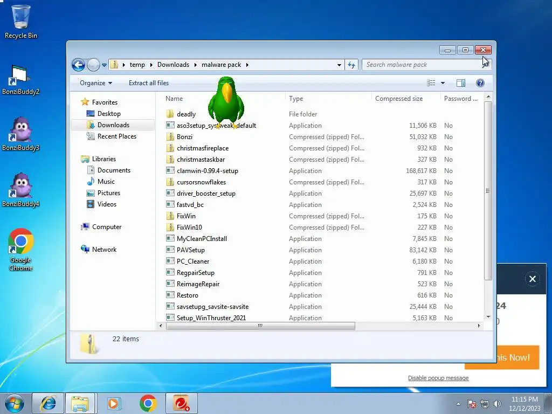Select the 'Bonzi' zipped folder icon
The width and height of the screenshot is (552, 414).
[x=170, y=136]
